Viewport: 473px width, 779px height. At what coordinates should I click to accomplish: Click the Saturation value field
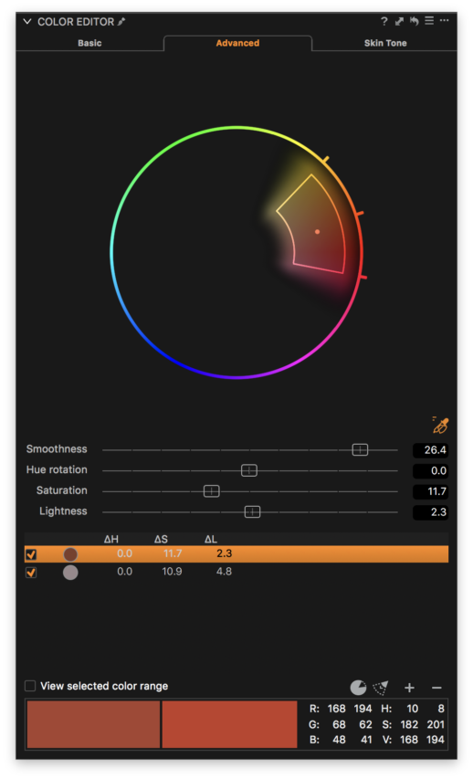430,491
